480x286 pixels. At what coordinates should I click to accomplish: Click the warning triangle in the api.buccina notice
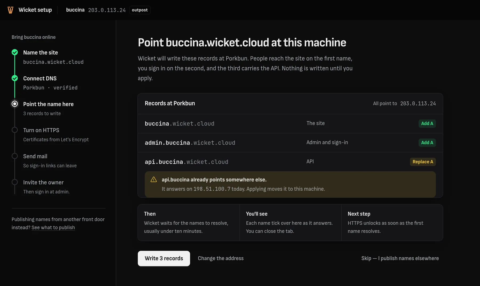click(x=154, y=179)
